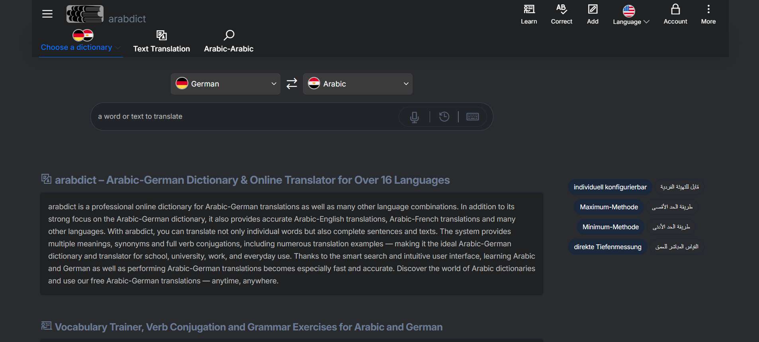This screenshot has width=759, height=342.
Task: Click the US flag language icon
Action: 629,11
